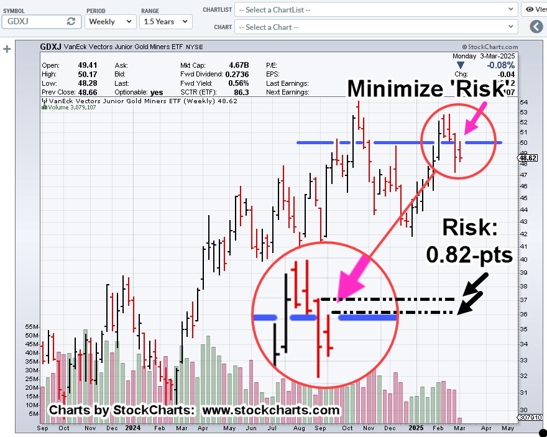Screen dimensions: 547x437
Task: Open the Range dropdown showing 1.5 Years
Action: point(165,21)
